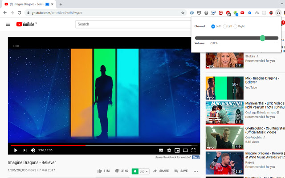Click the green download arrow button
This screenshot has height=178, width=285.
pos(135,171)
